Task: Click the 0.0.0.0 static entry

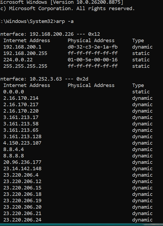Action: click(x=14, y=92)
